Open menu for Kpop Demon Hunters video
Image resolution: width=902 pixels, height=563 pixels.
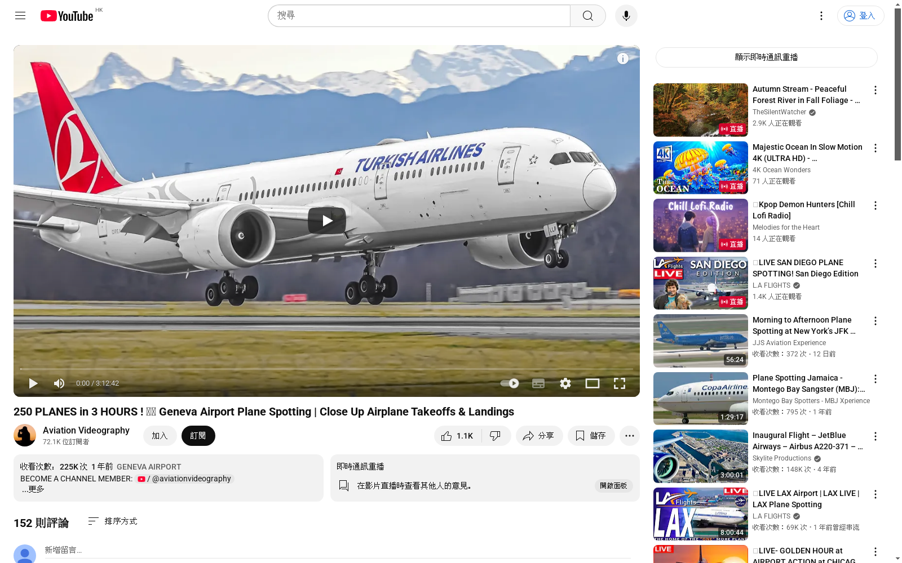(876, 205)
